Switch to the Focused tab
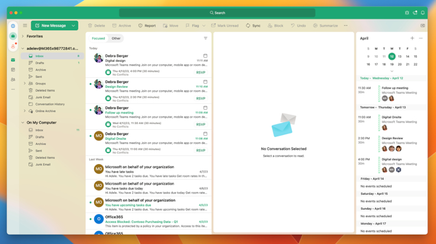The height and width of the screenshot is (244, 436). click(99, 38)
